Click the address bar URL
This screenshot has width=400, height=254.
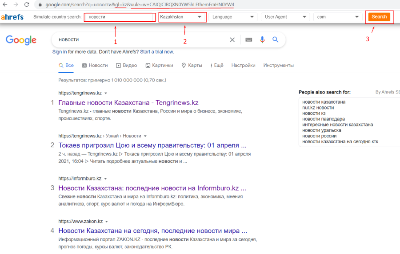[x=140, y=4]
